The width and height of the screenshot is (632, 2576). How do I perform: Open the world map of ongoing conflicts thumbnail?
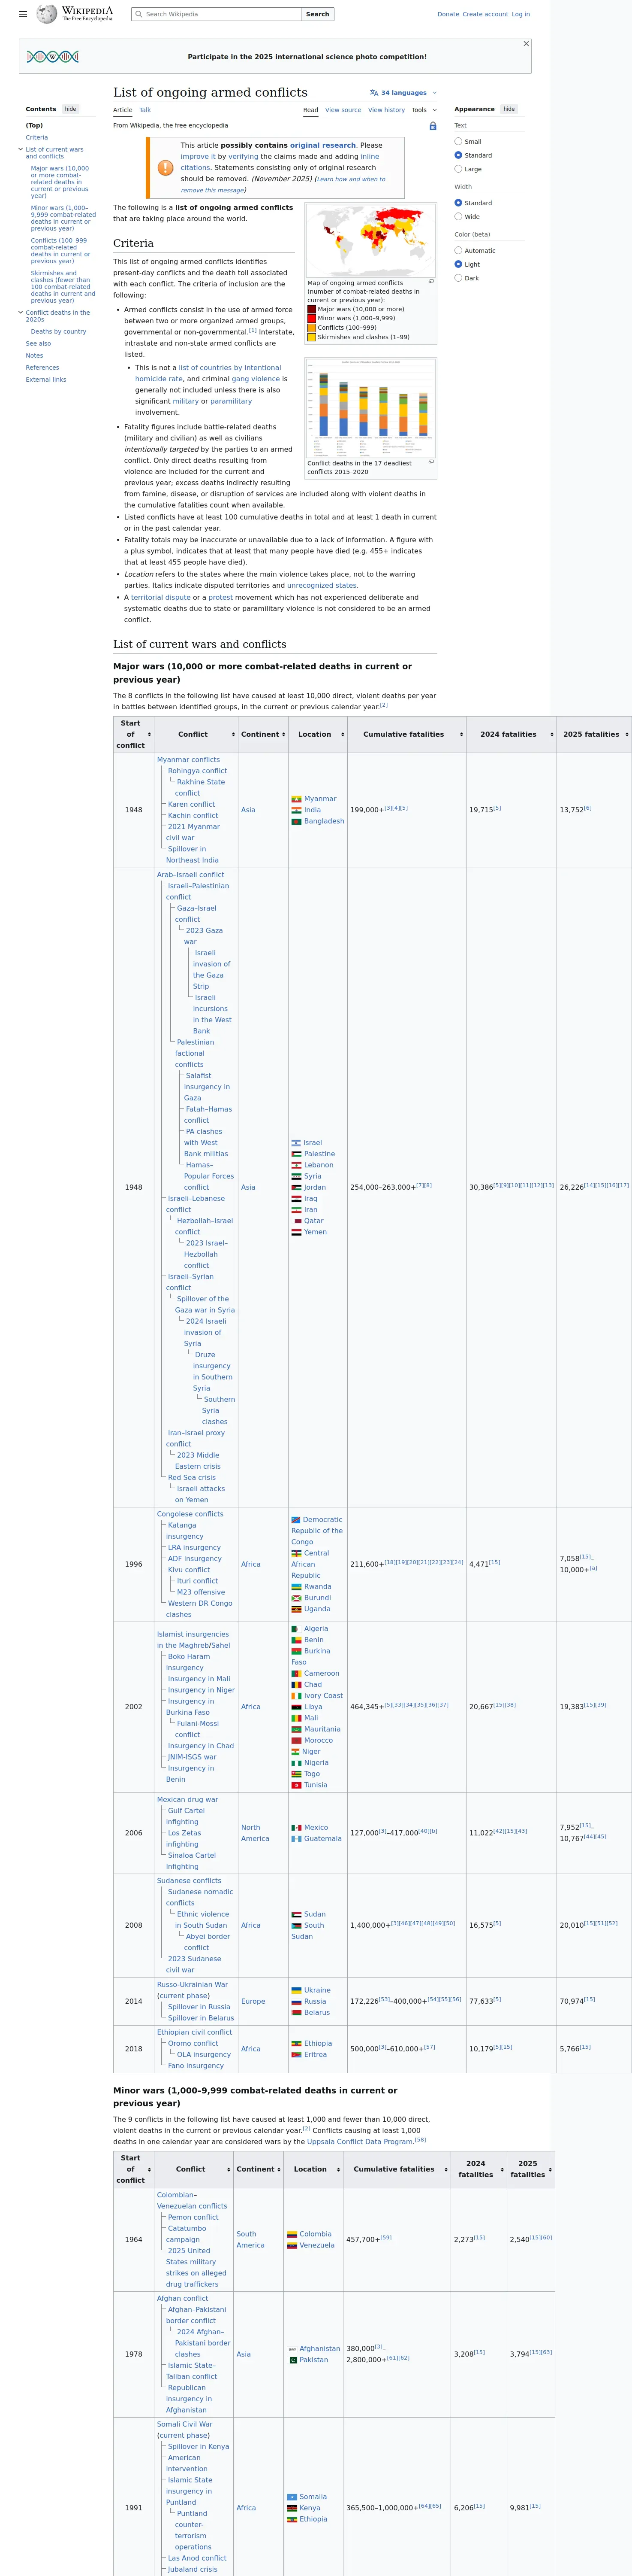click(x=370, y=240)
